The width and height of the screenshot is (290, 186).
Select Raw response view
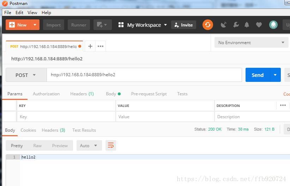(x=37, y=145)
